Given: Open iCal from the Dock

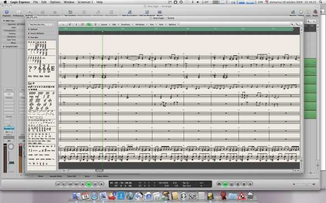Looking at the screenshot, I should [x=85, y=196].
